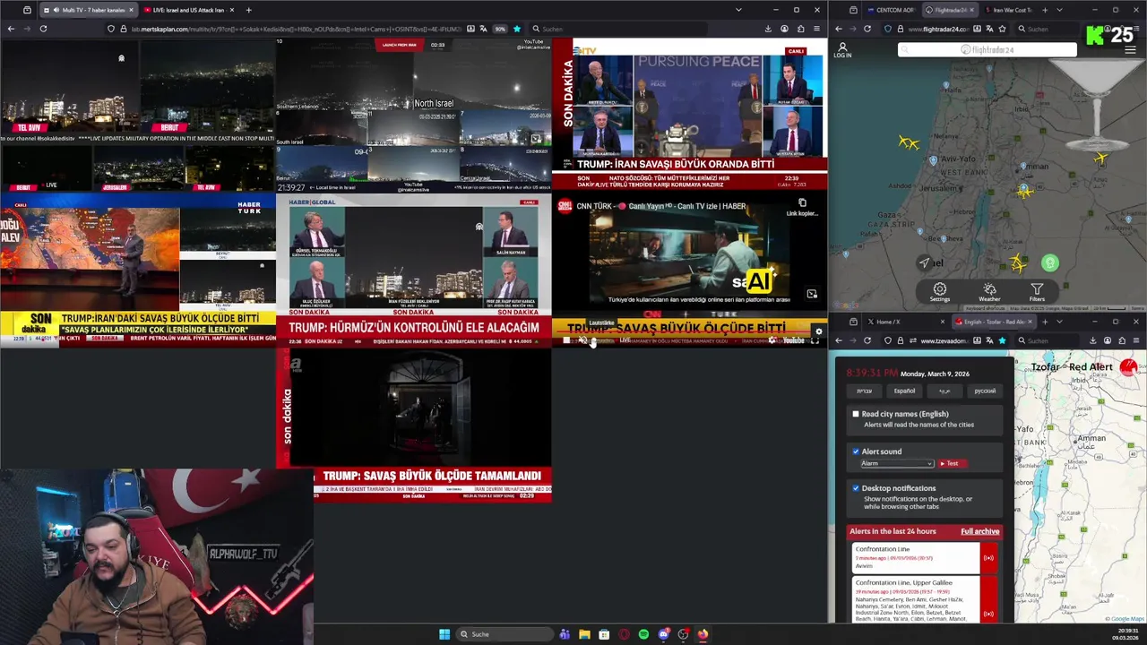Open new tab in Multi TV window
Screen dimensions: 1147x645
click(x=248, y=10)
